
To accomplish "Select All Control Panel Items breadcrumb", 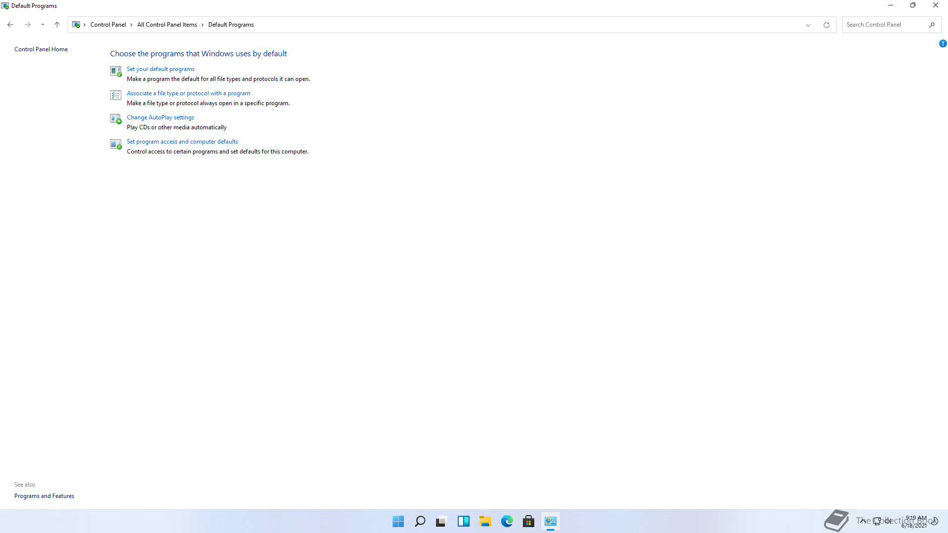I will coord(167,25).
